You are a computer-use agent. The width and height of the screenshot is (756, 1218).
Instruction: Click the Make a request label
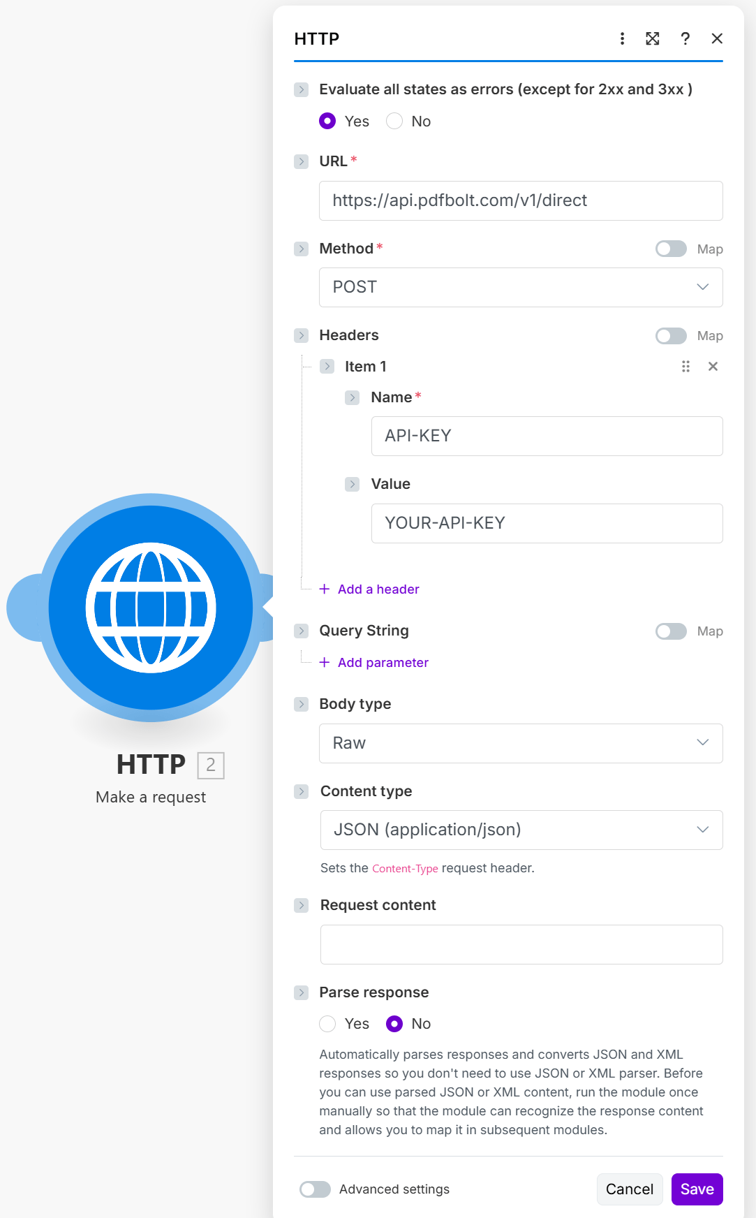(x=151, y=797)
